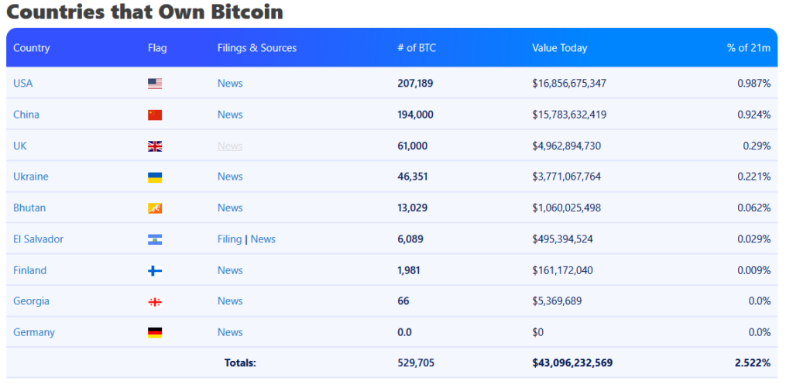This screenshot has width=793, height=388.
Task: Open the faded UK News link
Action: pyautogui.click(x=230, y=146)
